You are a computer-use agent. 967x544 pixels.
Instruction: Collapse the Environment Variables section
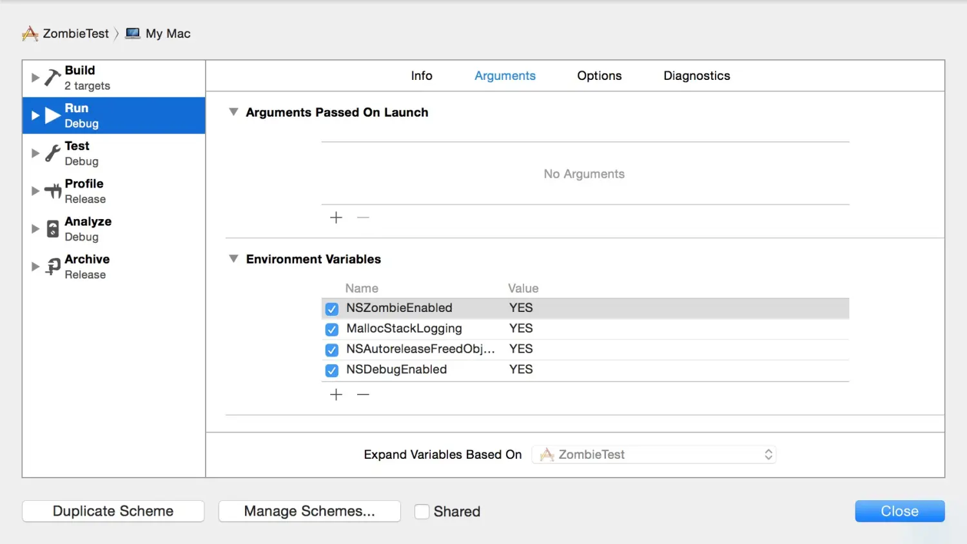[x=234, y=258]
